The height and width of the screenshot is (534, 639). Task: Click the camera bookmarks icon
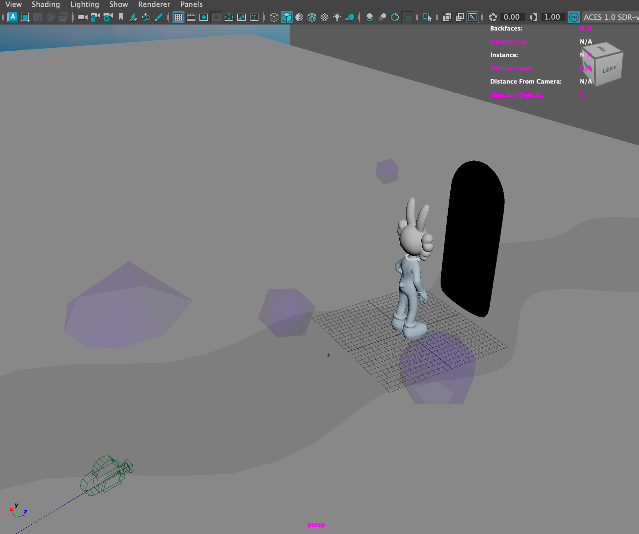point(120,17)
